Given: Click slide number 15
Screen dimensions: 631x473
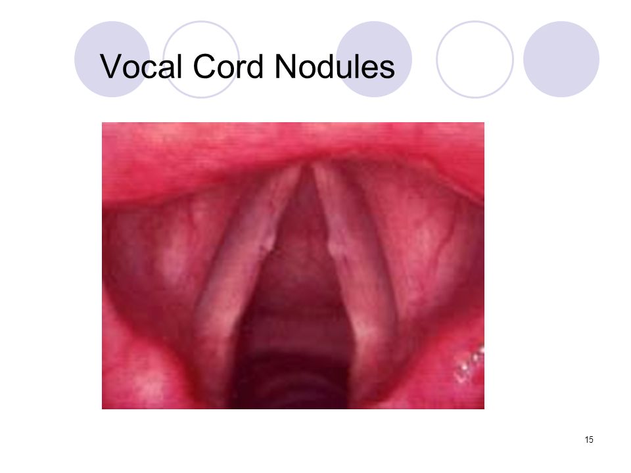Looking at the screenshot, I should point(589,439).
